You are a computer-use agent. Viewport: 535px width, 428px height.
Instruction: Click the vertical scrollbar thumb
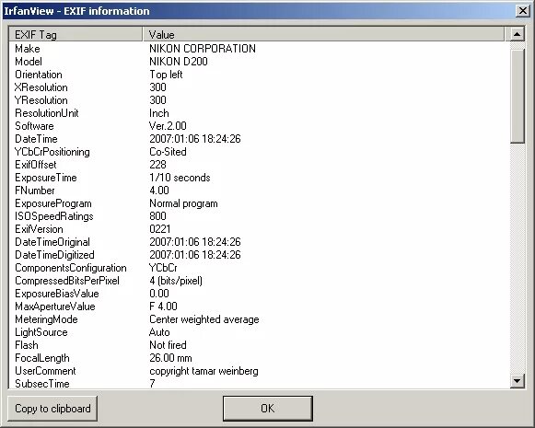pos(518,96)
